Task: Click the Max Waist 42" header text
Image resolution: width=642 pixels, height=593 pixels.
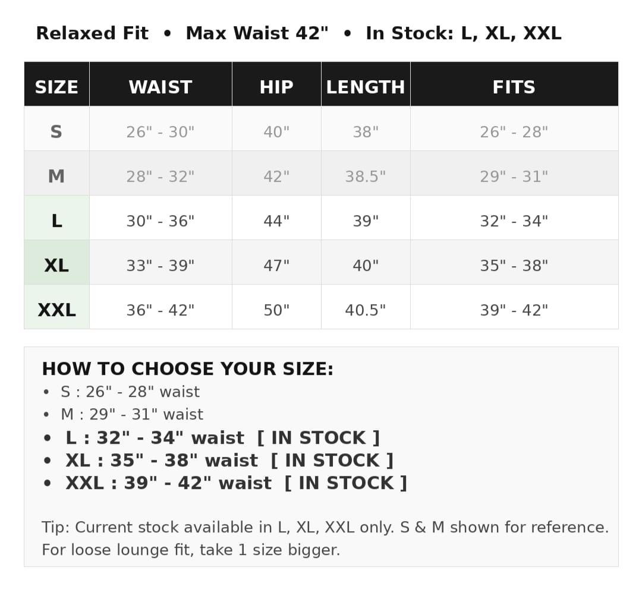Action: click(x=257, y=33)
